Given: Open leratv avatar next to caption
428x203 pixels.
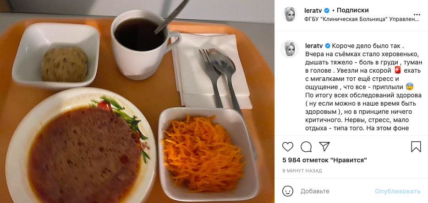Looking at the screenshot, I should [289, 49].
